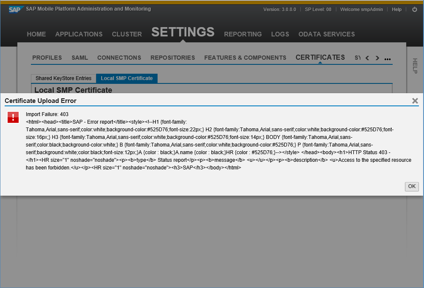Click the Version: 3.0.8.0 label

point(280,9)
